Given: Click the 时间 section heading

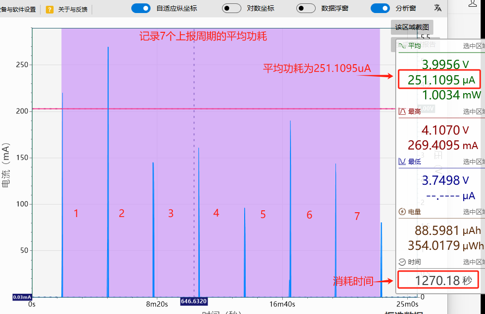Looking at the screenshot, I should point(415,262).
